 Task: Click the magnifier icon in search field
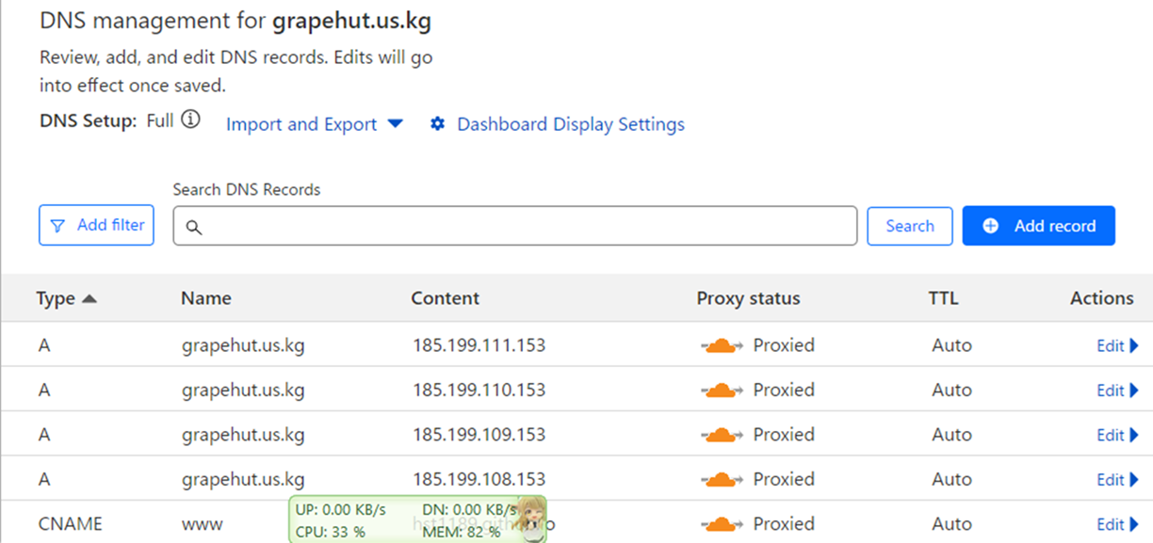click(x=194, y=227)
